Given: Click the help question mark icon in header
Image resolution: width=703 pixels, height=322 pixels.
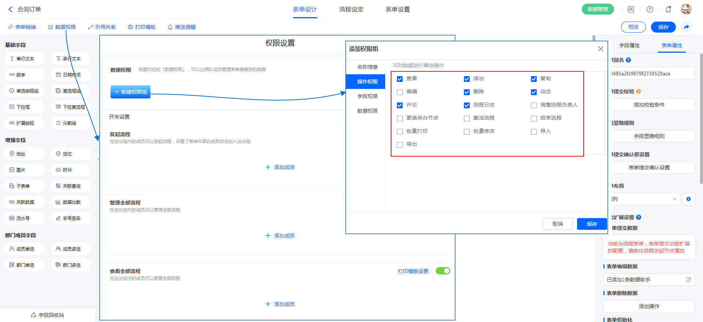Looking at the screenshot, I should [x=650, y=10].
